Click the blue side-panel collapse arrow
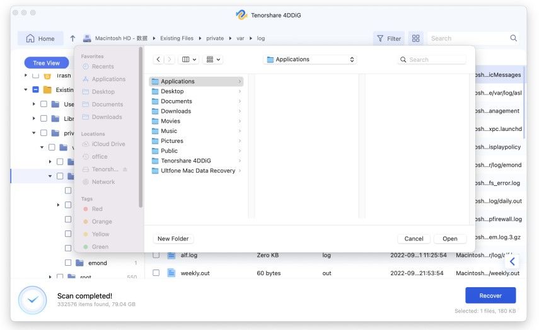 512,261
